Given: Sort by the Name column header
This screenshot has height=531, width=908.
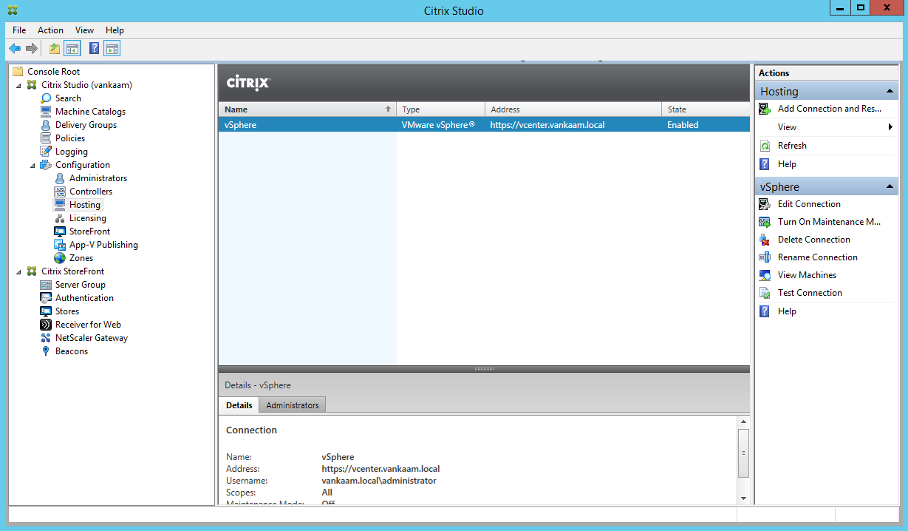Looking at the screenshot, I should (x=307, y=109).
